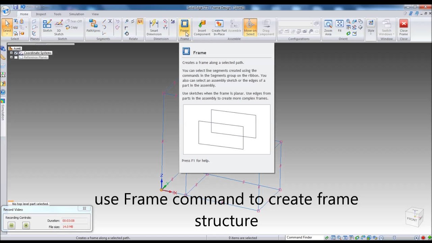This screenshot has height=243, width=432.
Task: Click the help question mark in left sidebar
Action: pyautogui.click(x=3, y=92)
